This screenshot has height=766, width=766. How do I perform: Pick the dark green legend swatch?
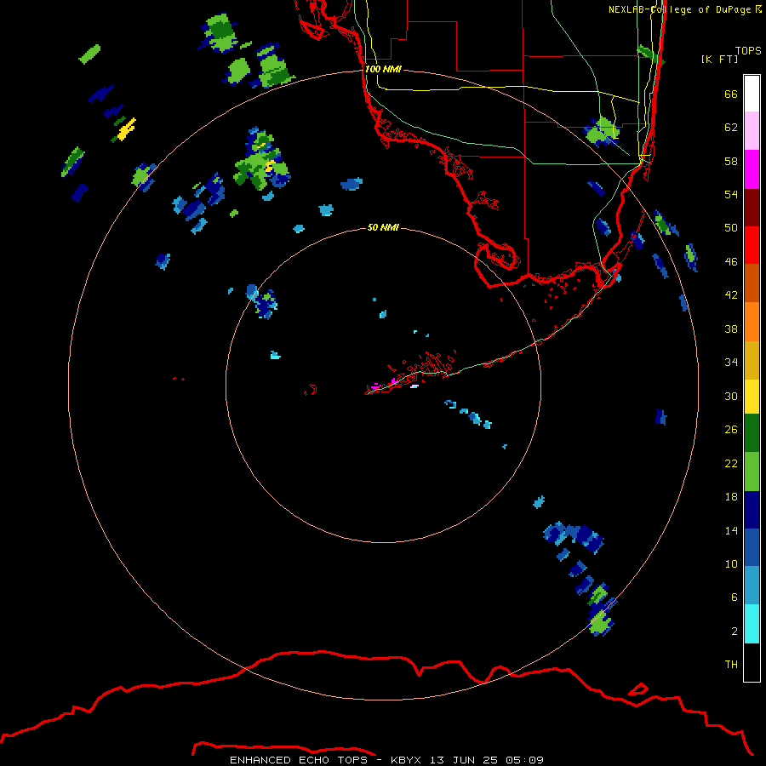752,433
